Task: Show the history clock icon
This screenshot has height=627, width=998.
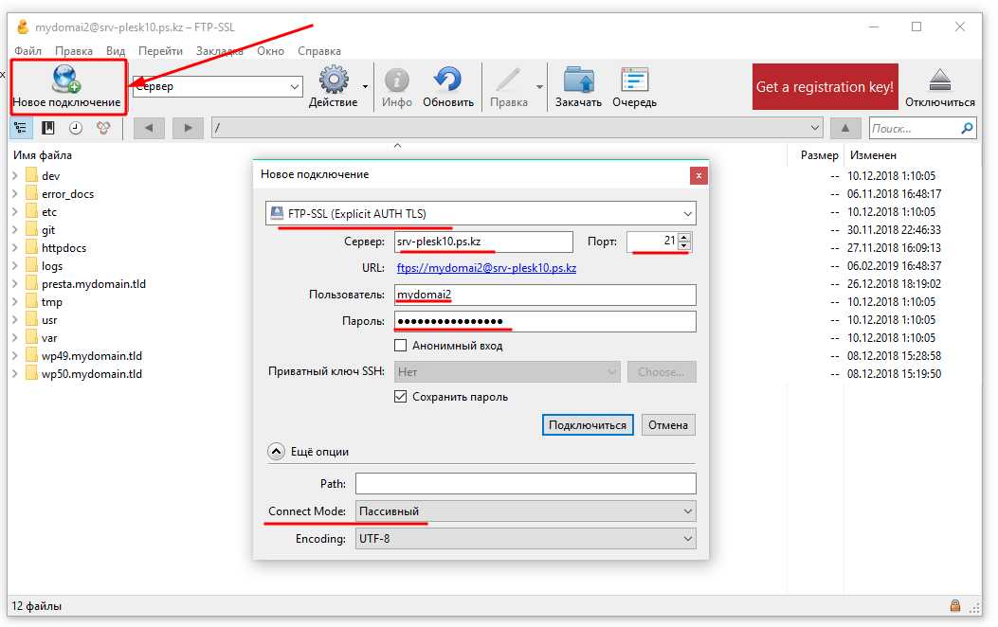Action: 76,128
